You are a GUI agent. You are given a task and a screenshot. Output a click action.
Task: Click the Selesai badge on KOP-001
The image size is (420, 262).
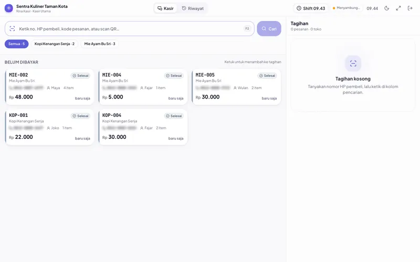[80, 116]
